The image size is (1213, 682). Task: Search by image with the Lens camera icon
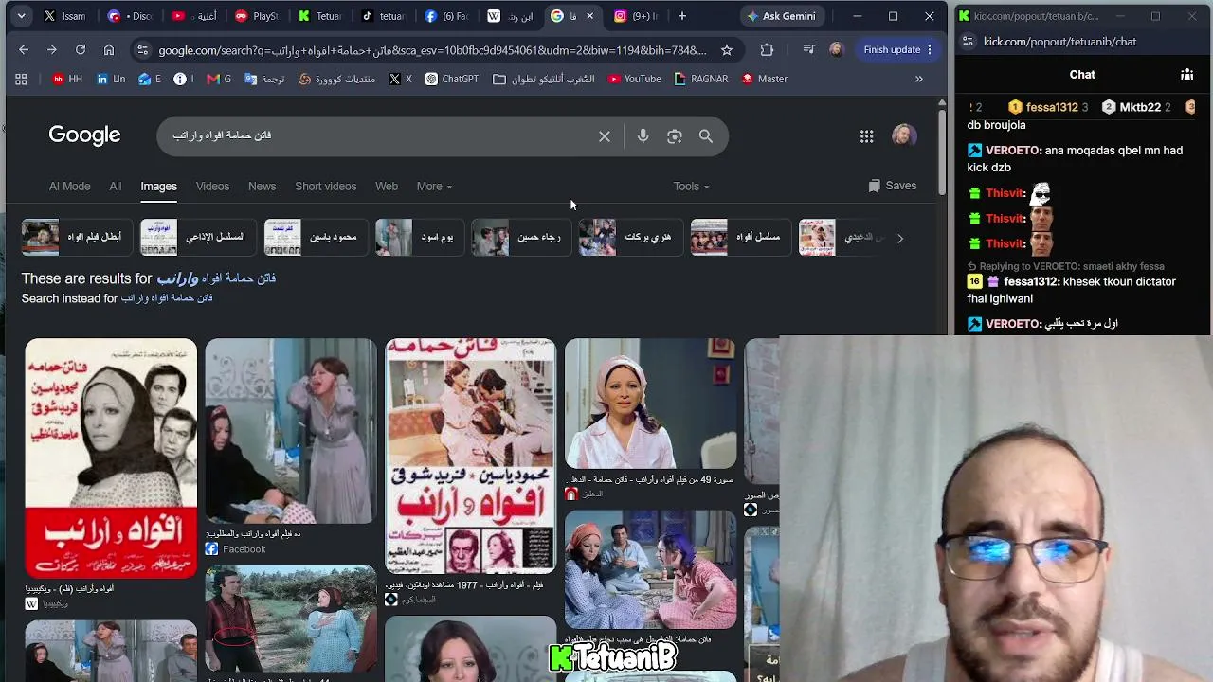click(675, 136)
